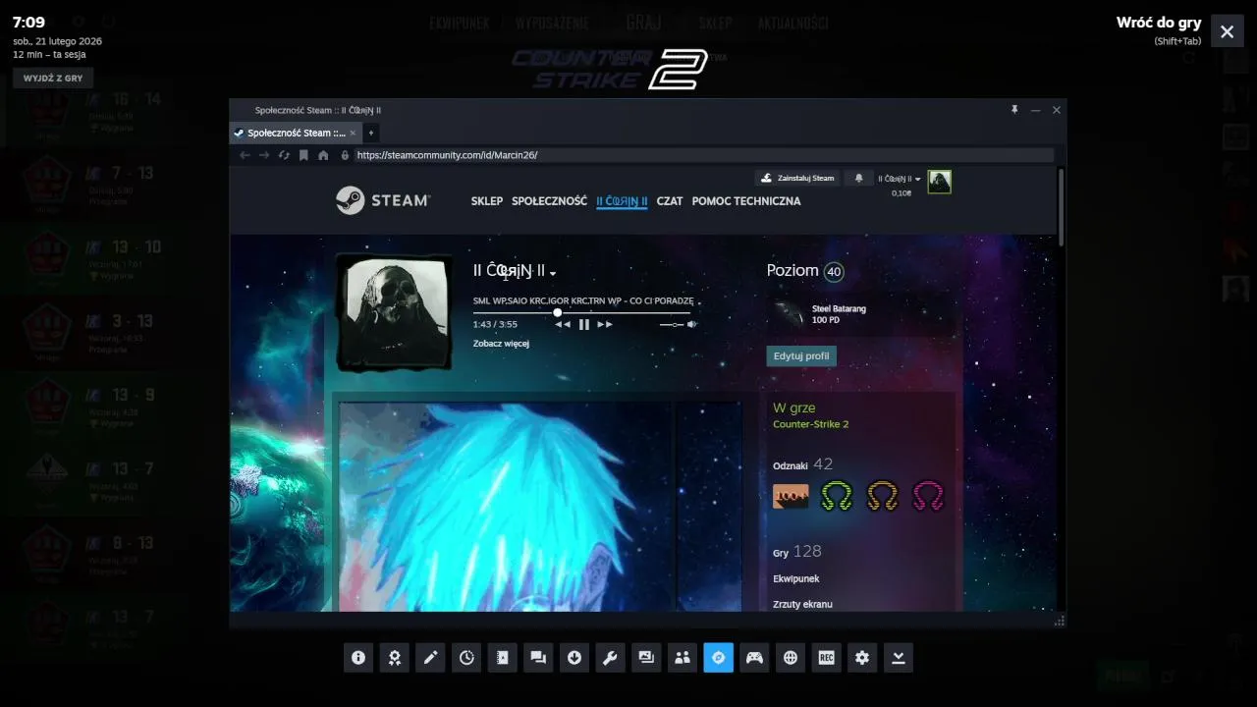Open the overlay settings gear icon
The width and height of the screenshot is (1257, 707).
[862, 658]
